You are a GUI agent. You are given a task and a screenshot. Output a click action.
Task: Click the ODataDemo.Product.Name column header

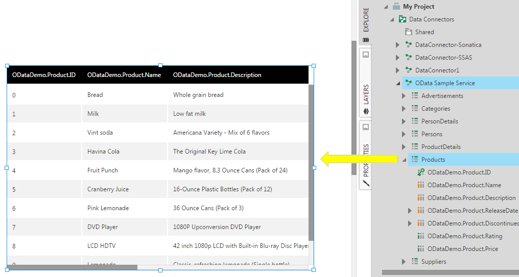[x=124, y=75]
